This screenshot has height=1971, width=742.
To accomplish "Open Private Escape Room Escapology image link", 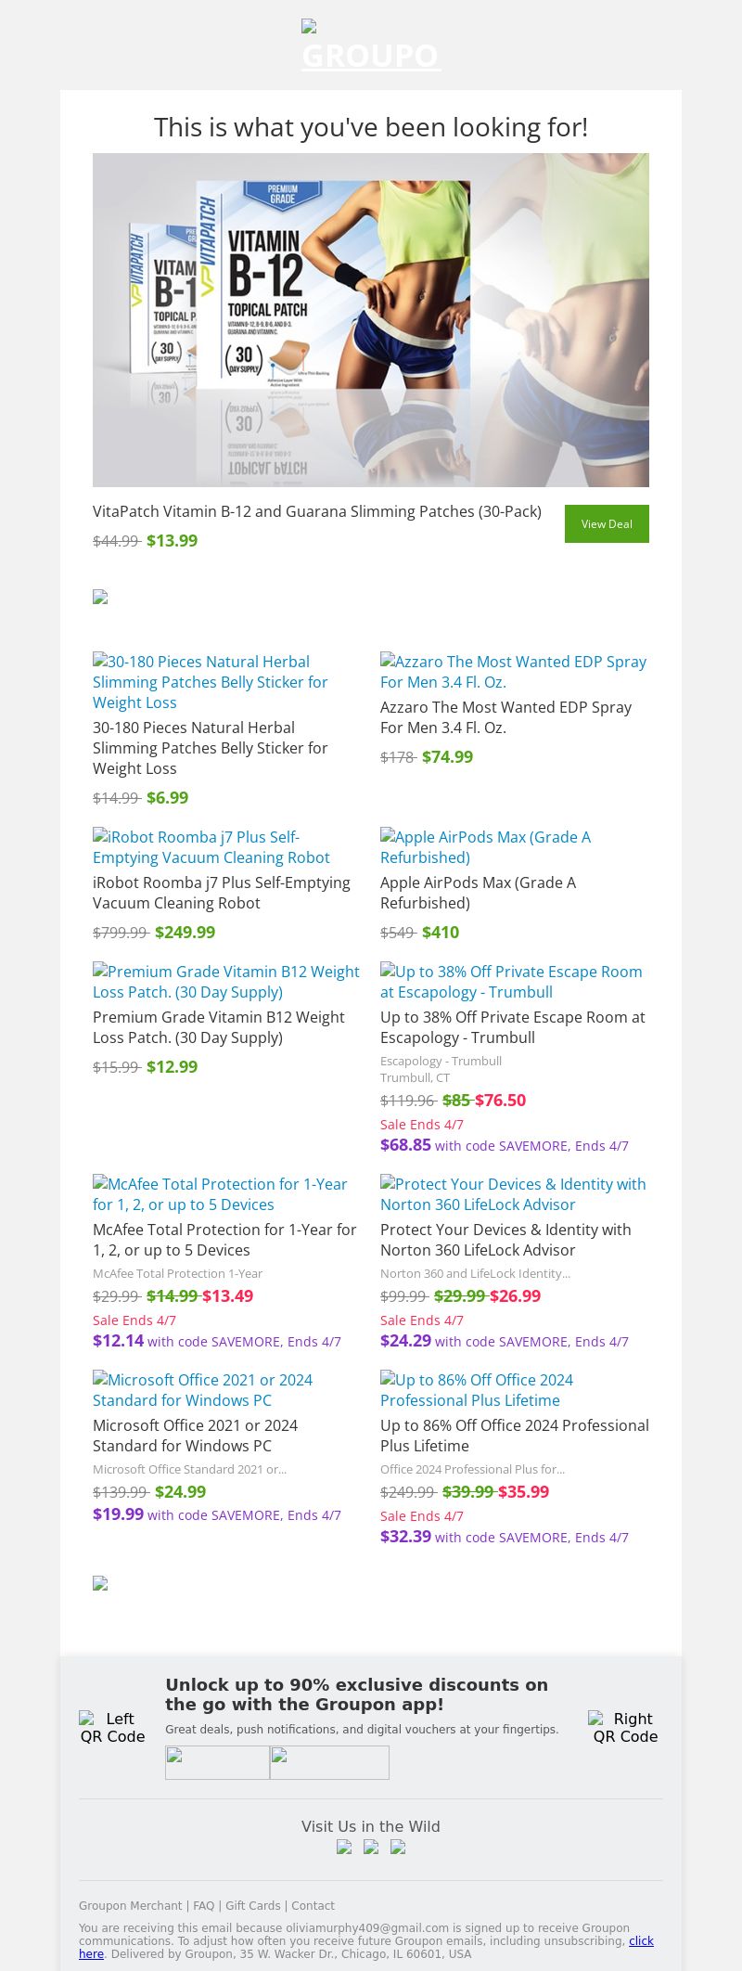I will [x=511, y=982].
